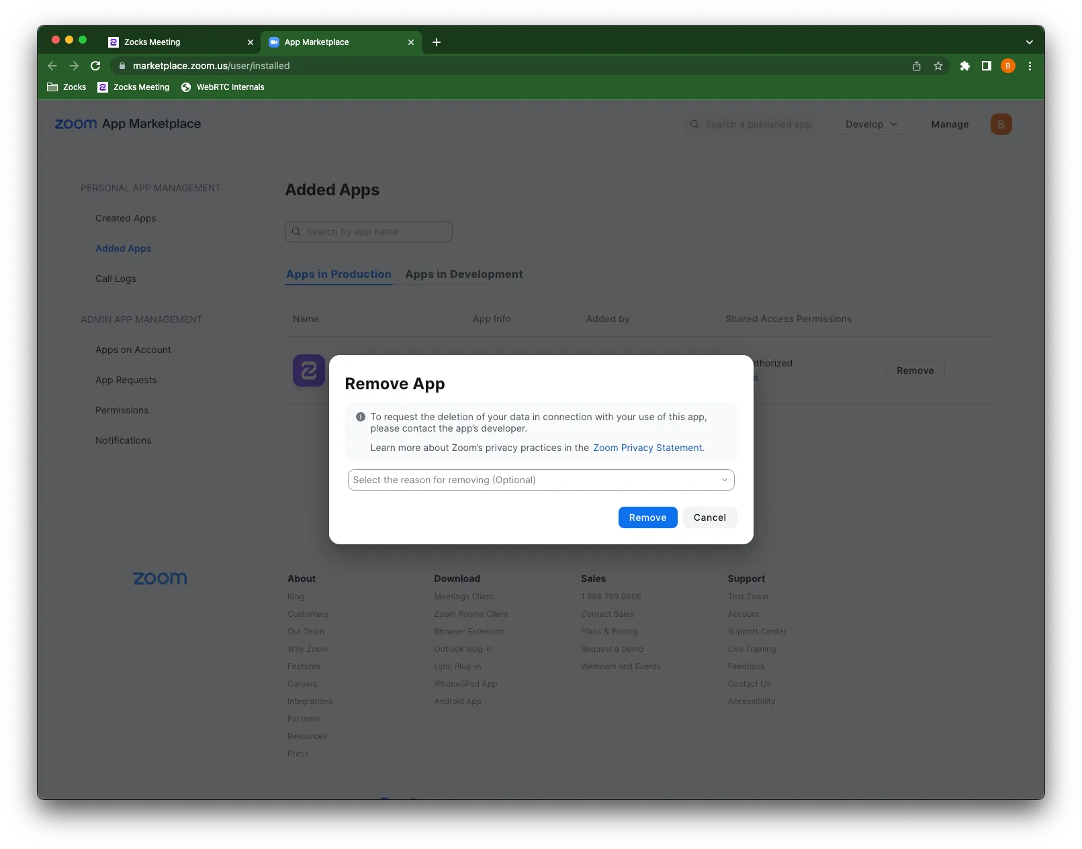Click the browser back arrow

coord(52,66)
